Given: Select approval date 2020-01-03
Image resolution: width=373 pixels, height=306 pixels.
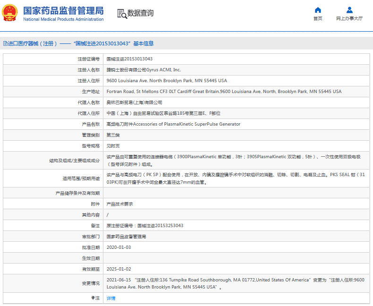Looking at the screenshot, I should click(119, 247).
